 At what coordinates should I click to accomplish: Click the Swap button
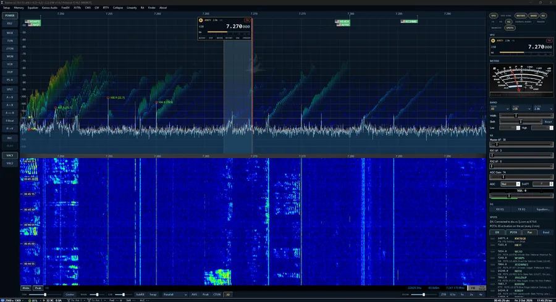(153, 295)
